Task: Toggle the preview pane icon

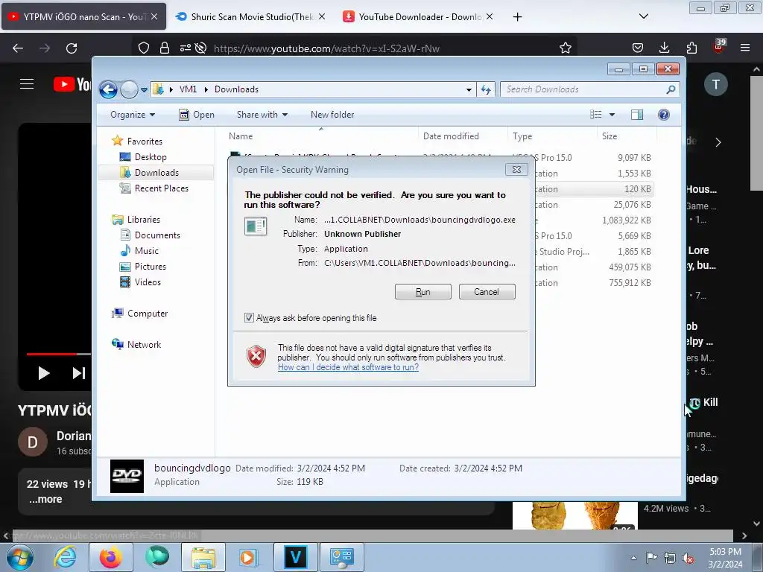Action: click(636, 115)
